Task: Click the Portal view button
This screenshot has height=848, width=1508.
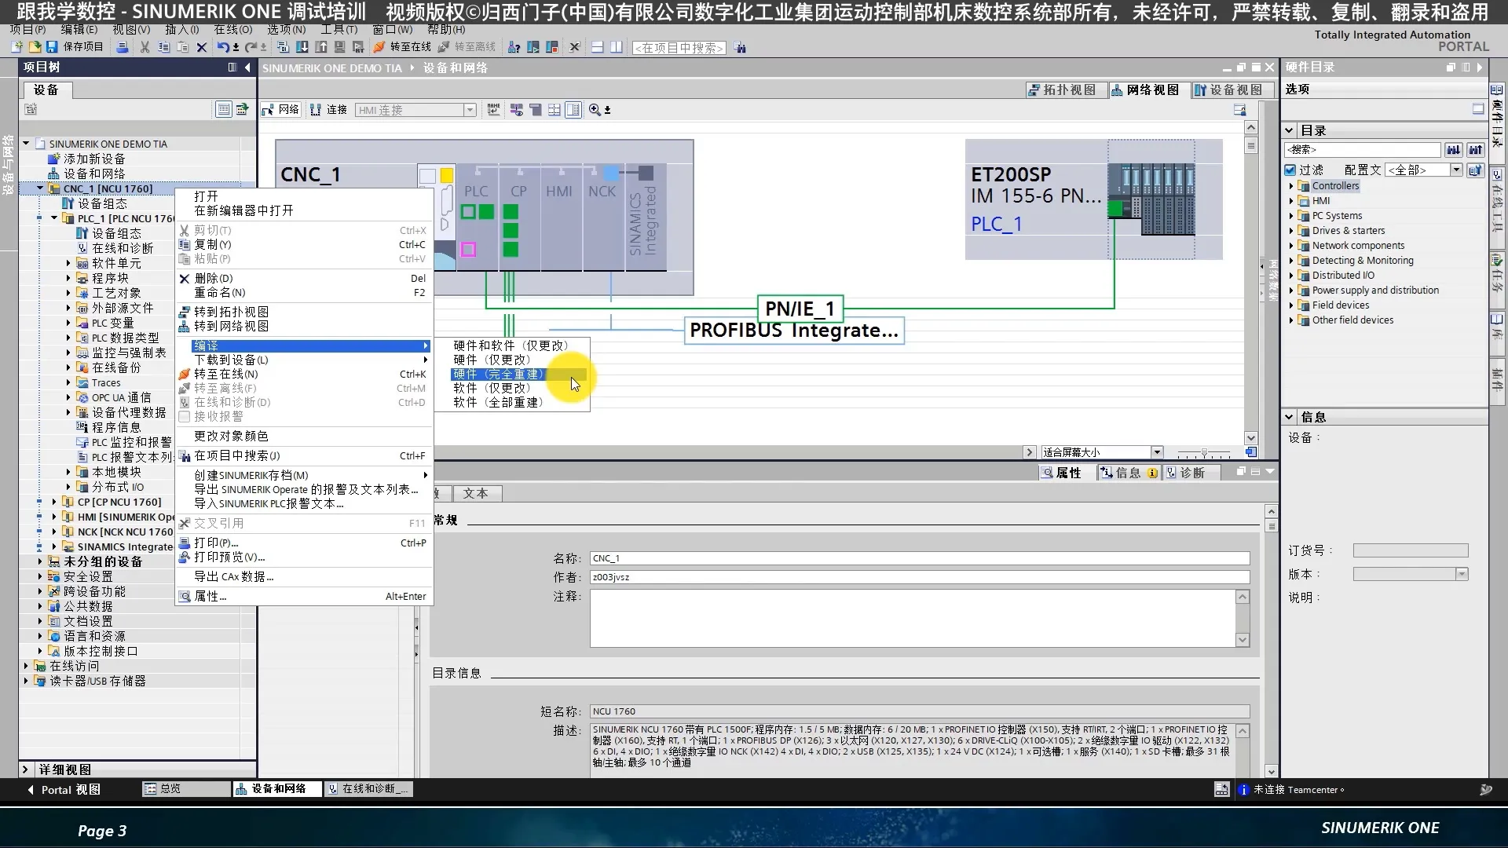Action: [x=64, y=789]
